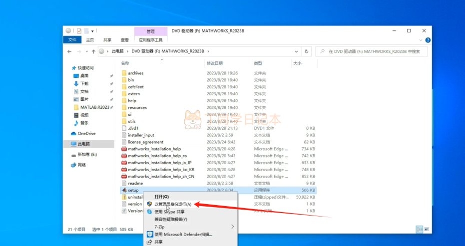Select the resources folder
The width and height of the screenshot is (465, 246).
point(137,108)
